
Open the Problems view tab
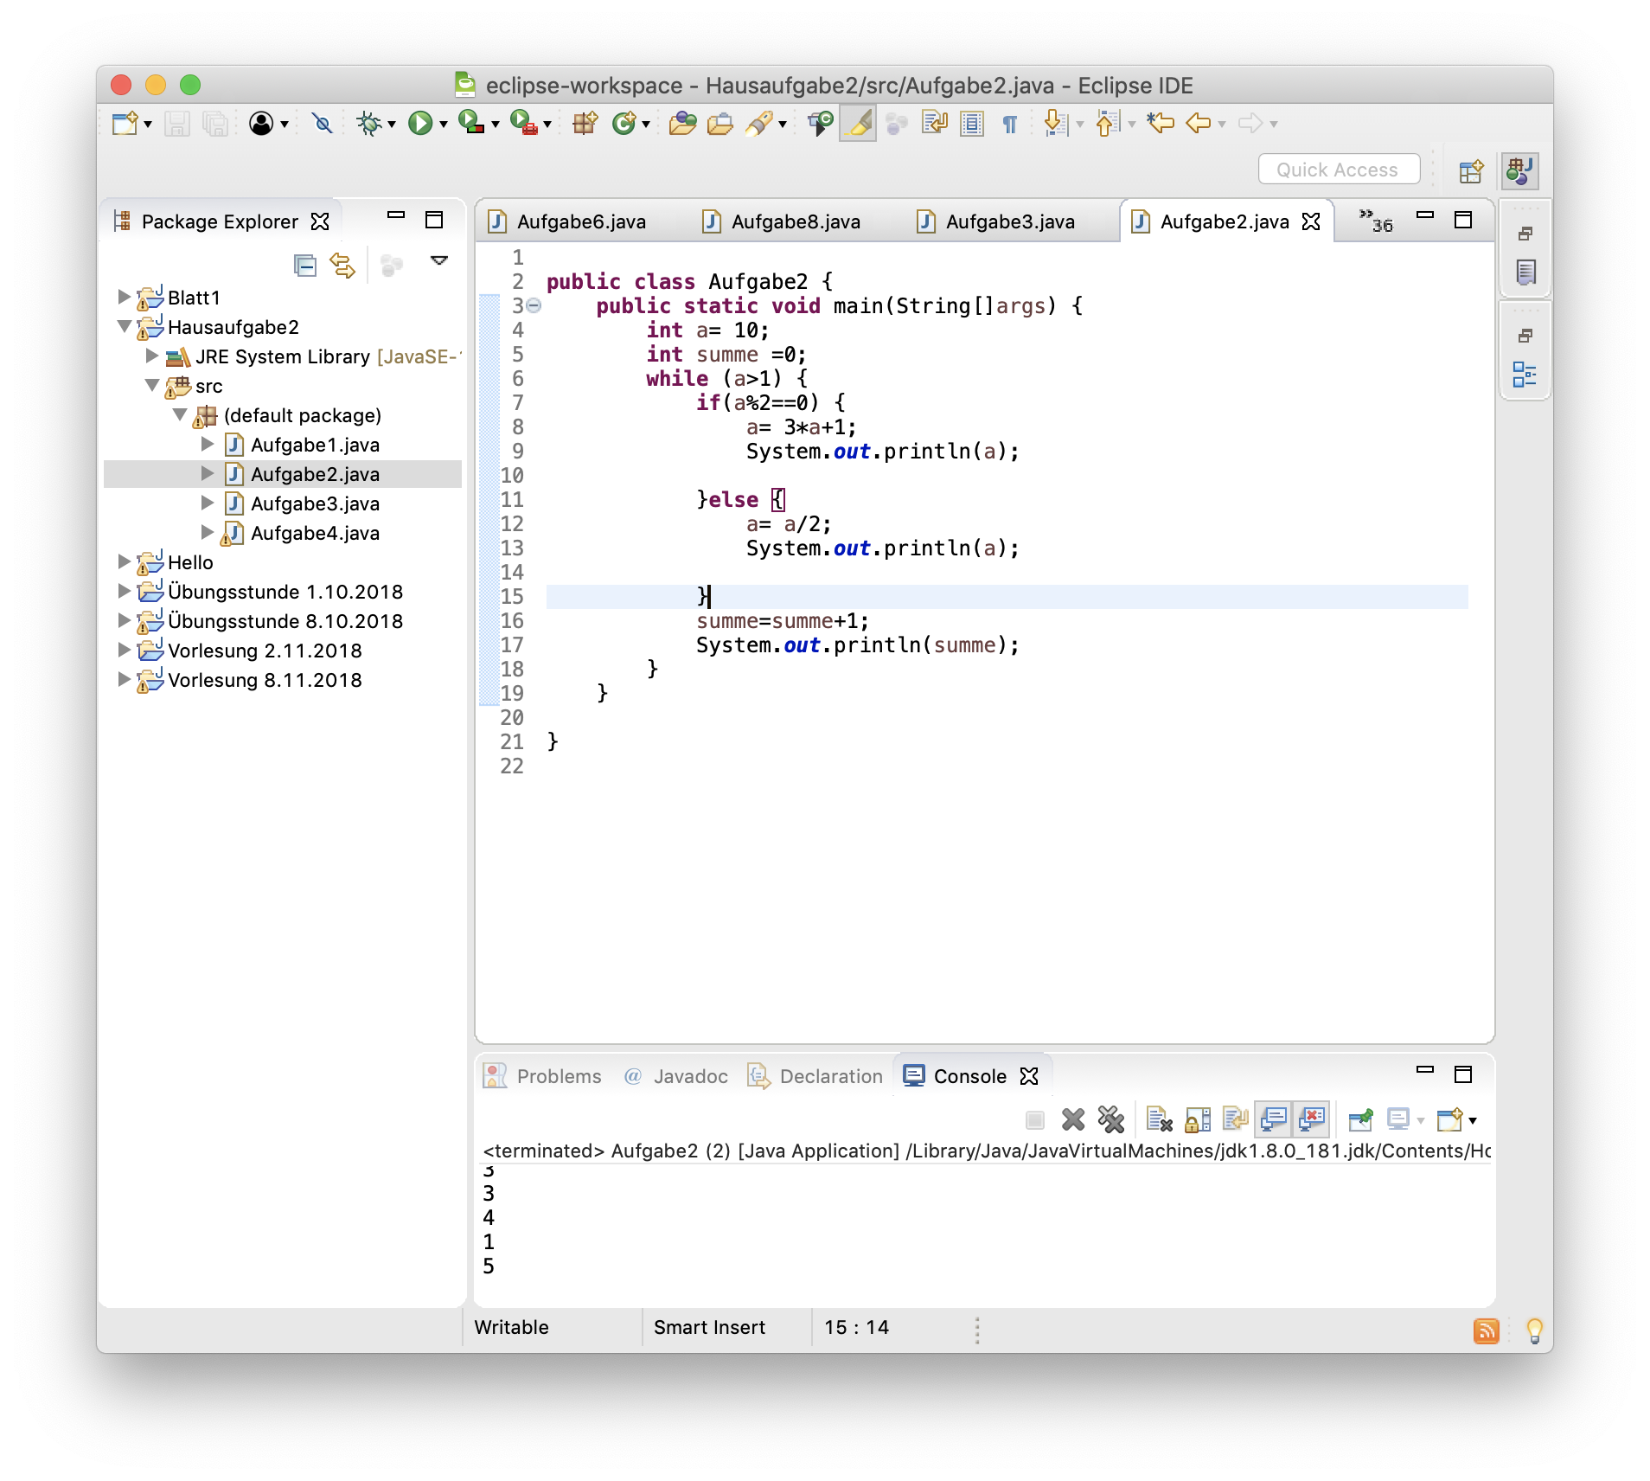[x=559, y=1076]
